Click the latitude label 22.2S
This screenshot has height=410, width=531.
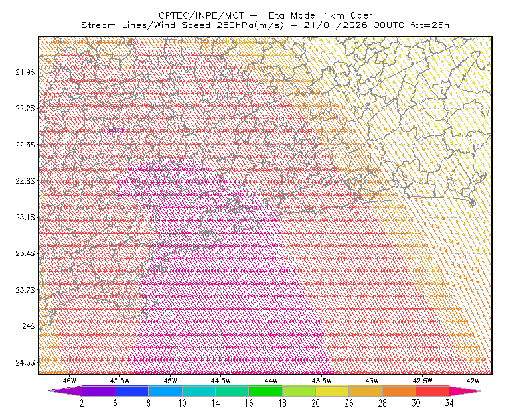[25, 108]
